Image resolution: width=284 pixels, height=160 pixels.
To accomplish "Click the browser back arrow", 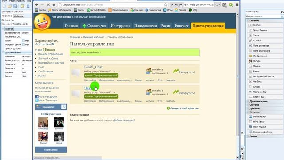I will coord(37,4).
